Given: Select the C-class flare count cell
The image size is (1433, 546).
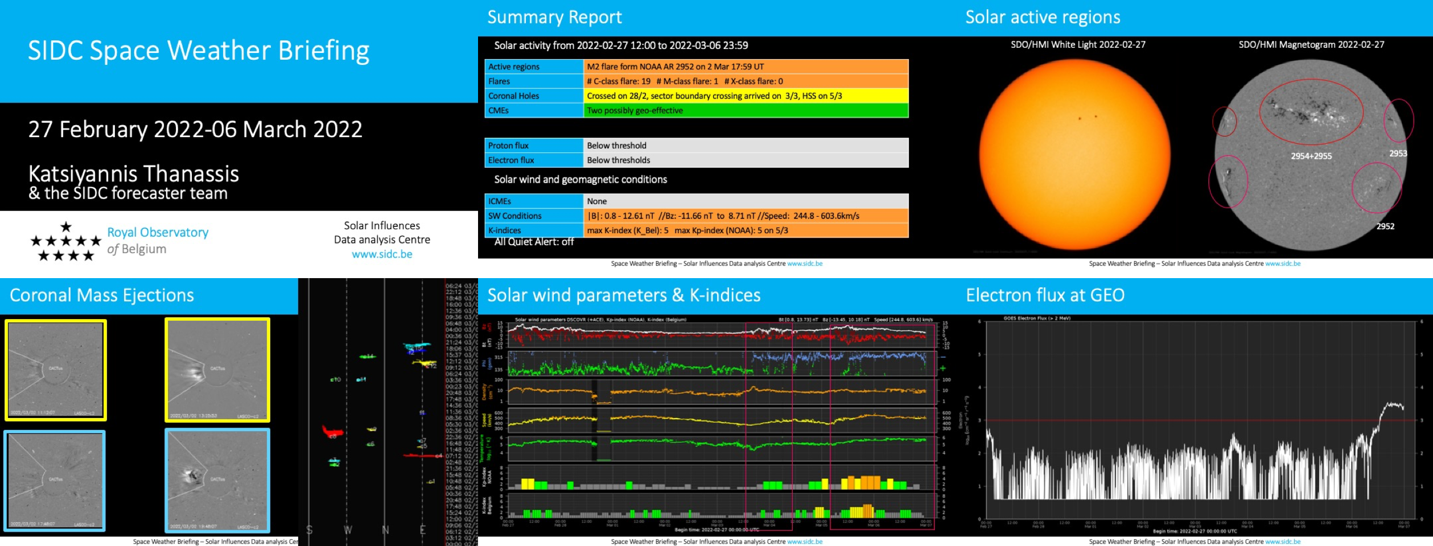Looking at the screenshot, I should click(x=746, y=81).
